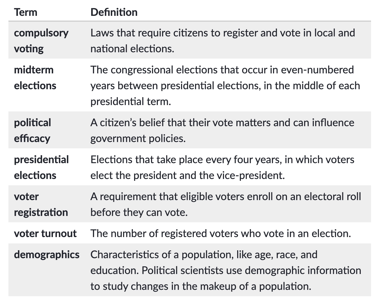Select the "midterm elections" term cell
The image size is (380, 302).
tap(35, 78)
